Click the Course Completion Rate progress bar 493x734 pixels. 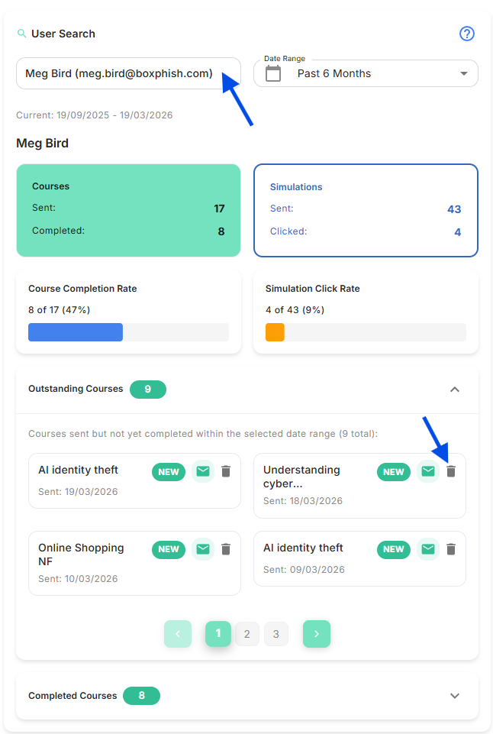point(128,332)
